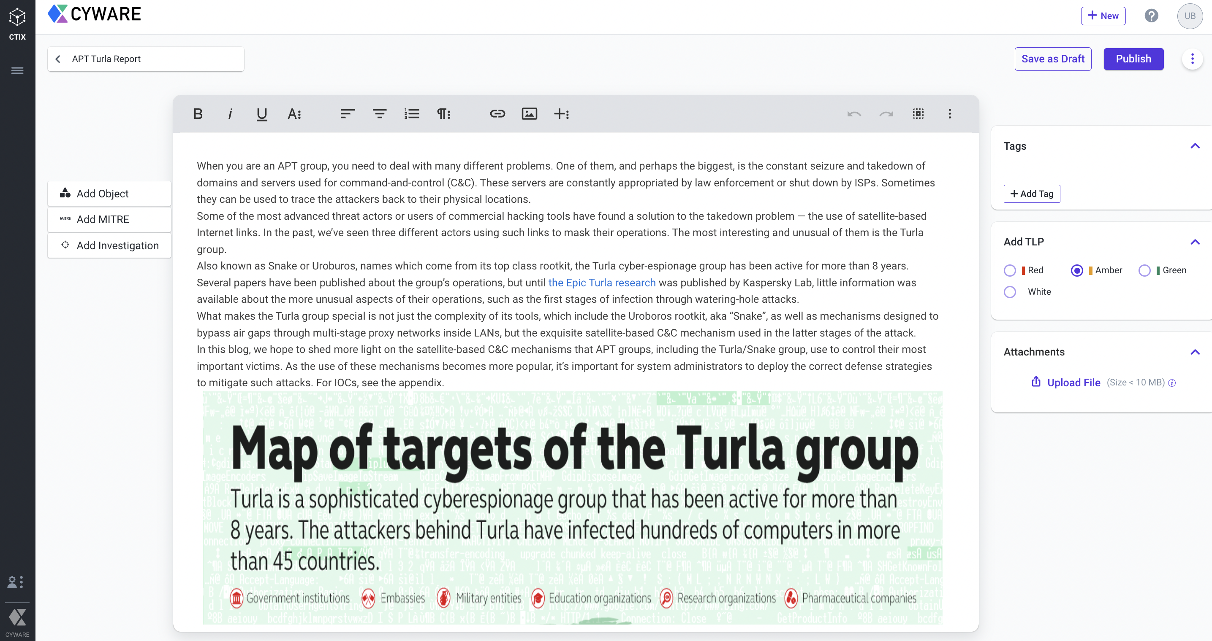Select the Red TLP option
The width and height of the screenshot is (1212, 641).
click(x=1010, y=270)
